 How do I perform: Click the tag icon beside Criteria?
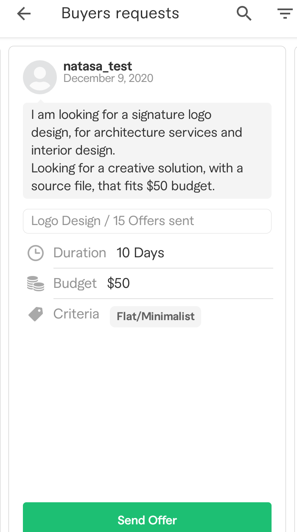(36, 314)
